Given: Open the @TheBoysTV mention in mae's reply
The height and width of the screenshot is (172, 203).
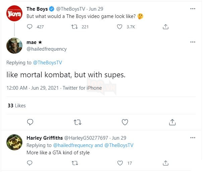Looking at the screenshot, I should [x=47, y=62].
